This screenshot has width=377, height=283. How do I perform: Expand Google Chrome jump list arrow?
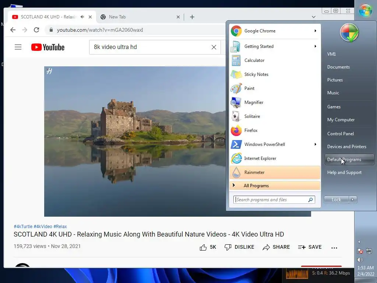click(x=315, y=31)
